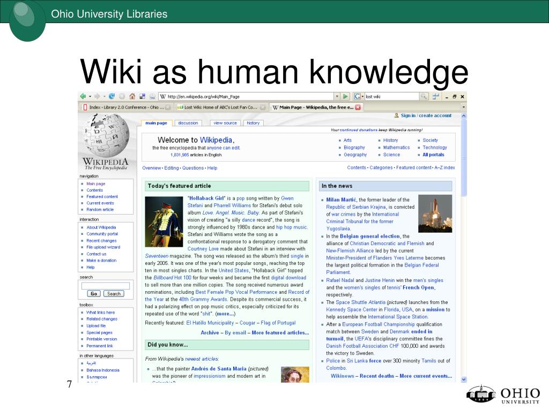Image resolution: width=549 pixels, height=411 pixels.
Task: Click the grayed-out stop icon
Action: 122,96
